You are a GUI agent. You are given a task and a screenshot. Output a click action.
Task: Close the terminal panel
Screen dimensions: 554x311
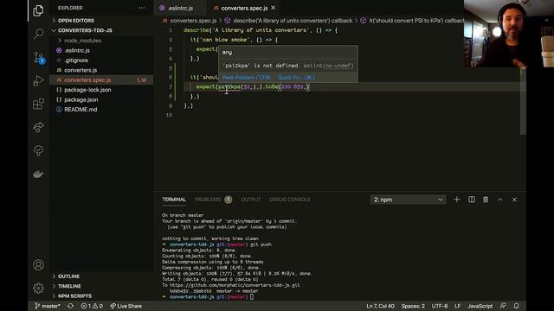(x=514, y=200)
